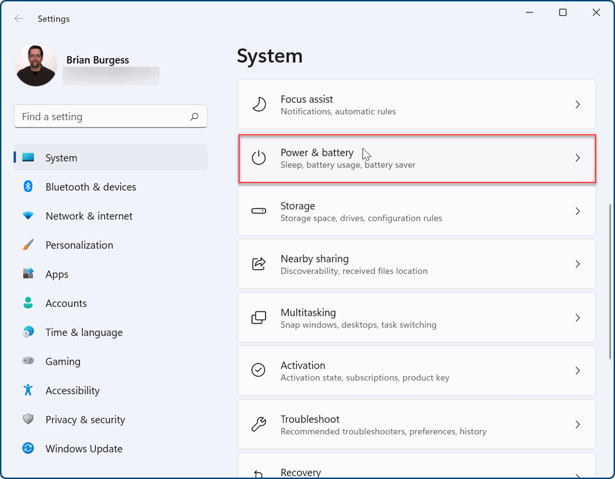
Task: Open Windows Update via its sync icon
Action: [x=28, y=449]
